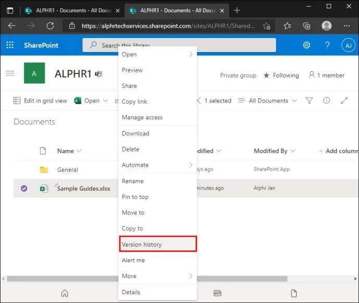The image size is (359, 303).
Task: Open the Sample Guides.xlsx file name
Action: coord(84,188)
